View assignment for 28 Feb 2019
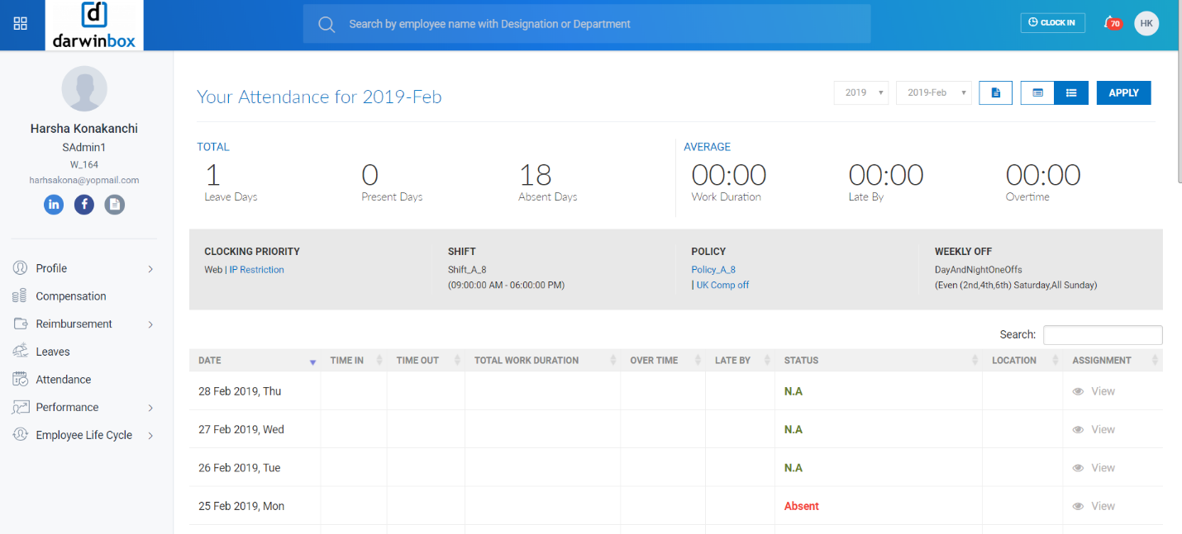Viewport: 1182px width, 534px height. click(1094, 391)
